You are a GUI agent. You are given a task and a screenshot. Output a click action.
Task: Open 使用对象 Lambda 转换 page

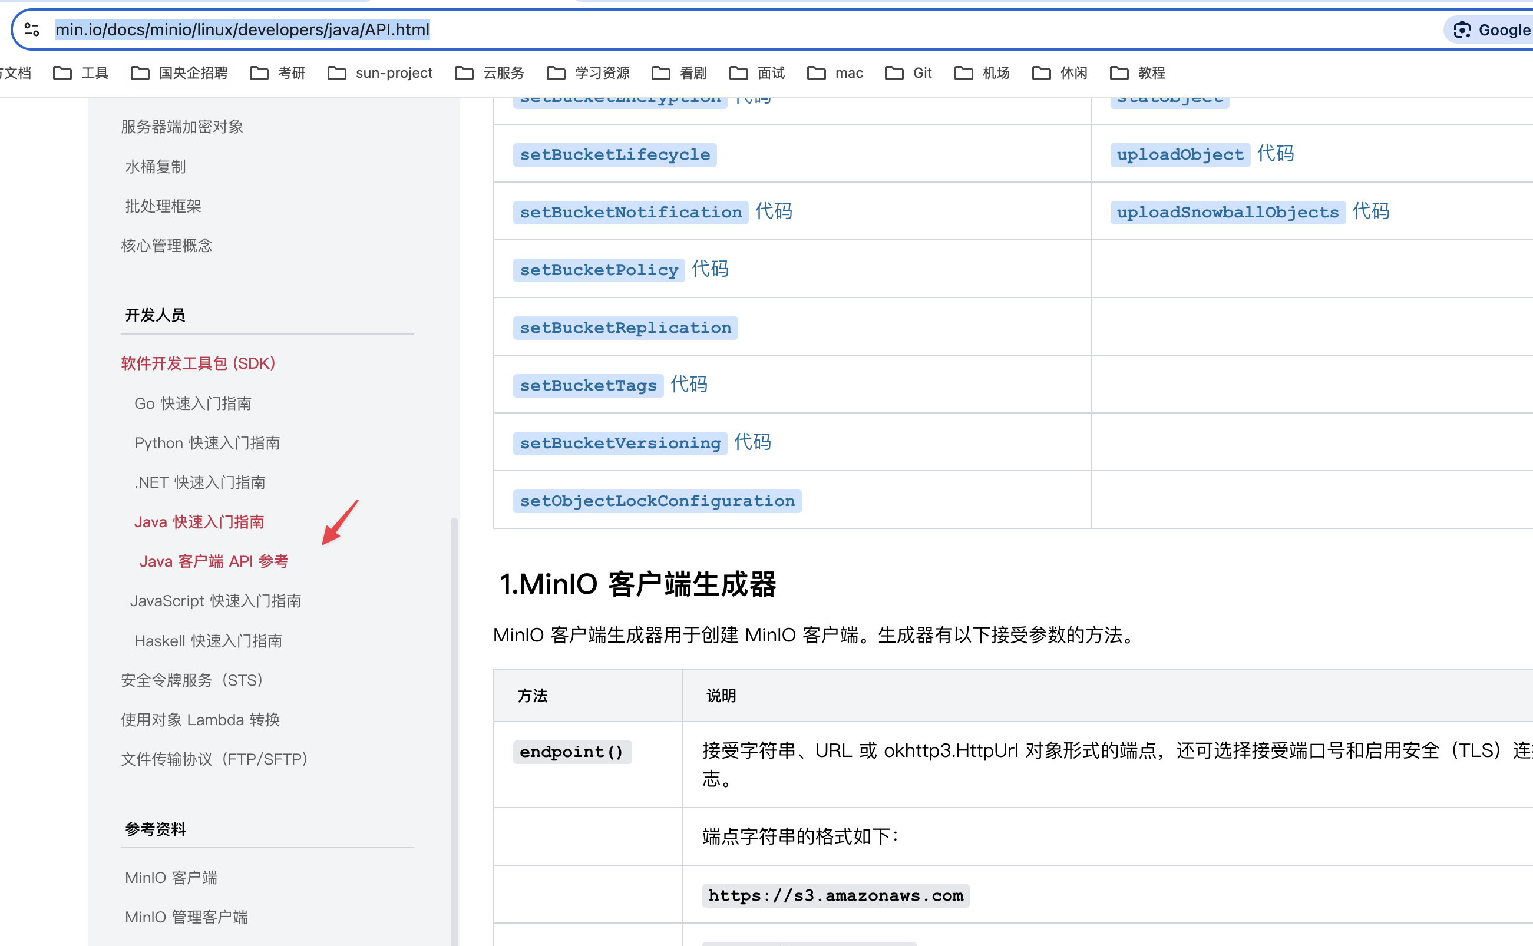point(200,719)
